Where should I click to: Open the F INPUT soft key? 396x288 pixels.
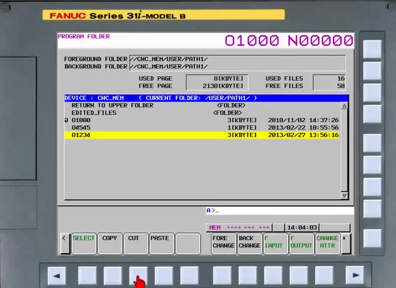275,244
